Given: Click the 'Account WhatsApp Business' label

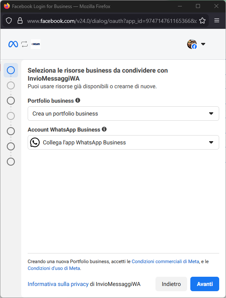Looking at the screenshot, I should (64, 130).
